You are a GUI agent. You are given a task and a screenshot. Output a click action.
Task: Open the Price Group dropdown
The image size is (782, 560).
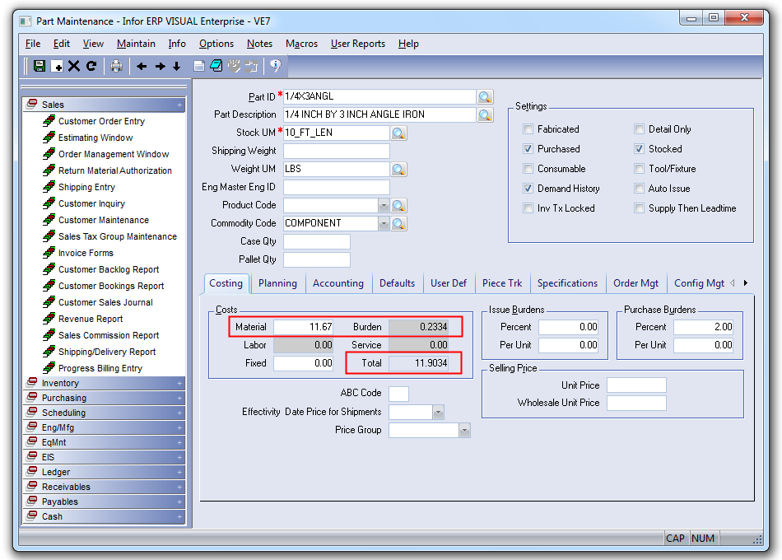pos(464,430)
